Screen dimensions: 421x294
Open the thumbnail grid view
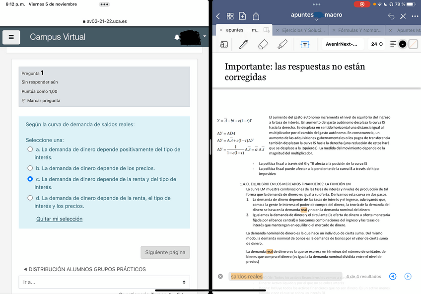click(230, 16)
